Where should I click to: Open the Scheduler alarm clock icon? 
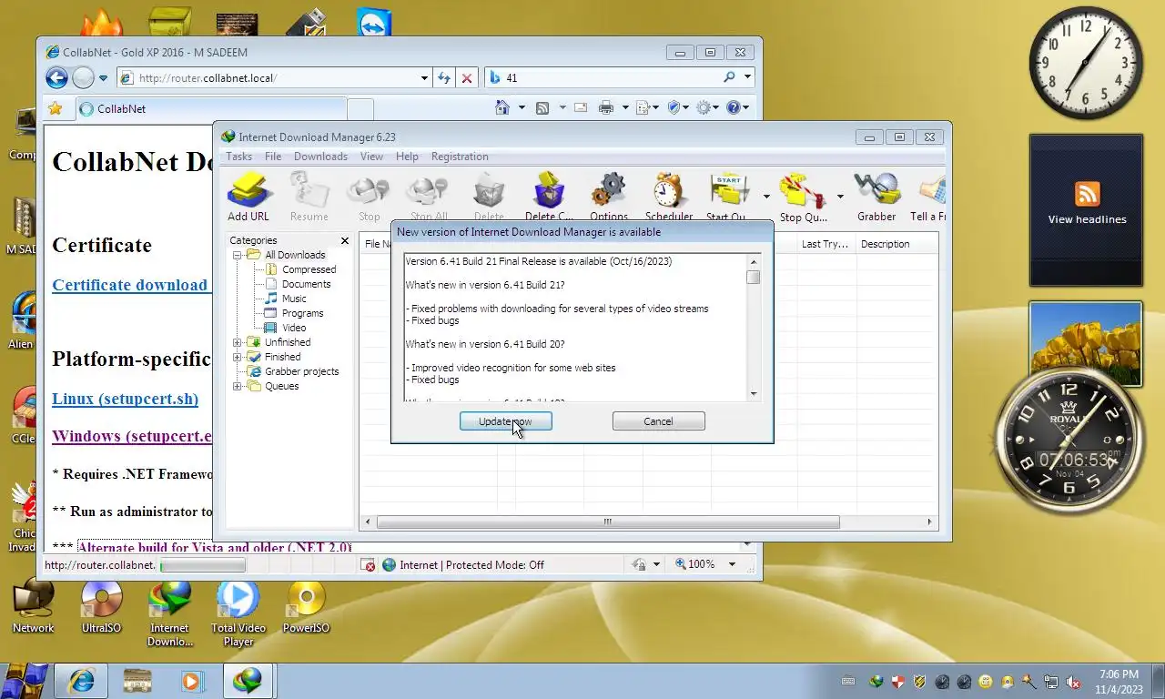(668, 189)
